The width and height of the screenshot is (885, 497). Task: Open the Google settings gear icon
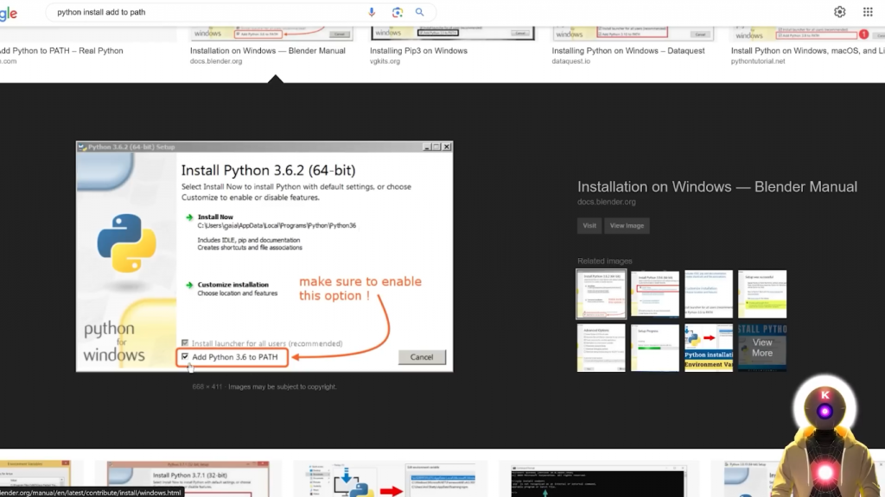click(839, 12)
